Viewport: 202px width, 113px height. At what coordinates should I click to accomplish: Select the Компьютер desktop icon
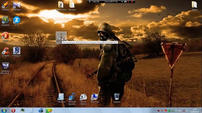(94, 98)
